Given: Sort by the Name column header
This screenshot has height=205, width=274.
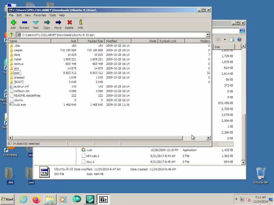Looking at the screenshot, I should pos(30,41).
